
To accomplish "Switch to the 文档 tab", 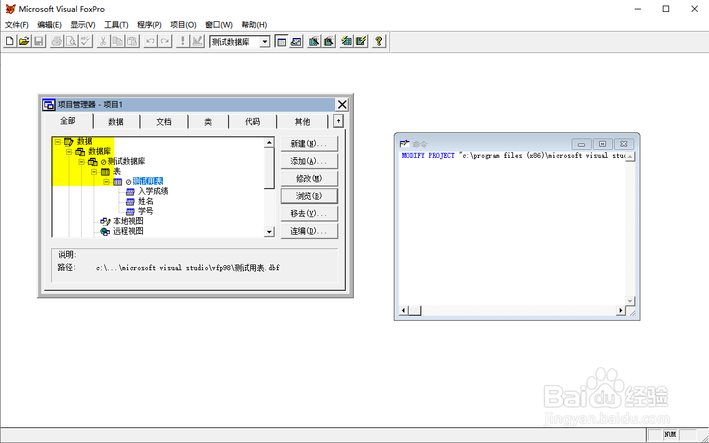I will coord(164,122).
